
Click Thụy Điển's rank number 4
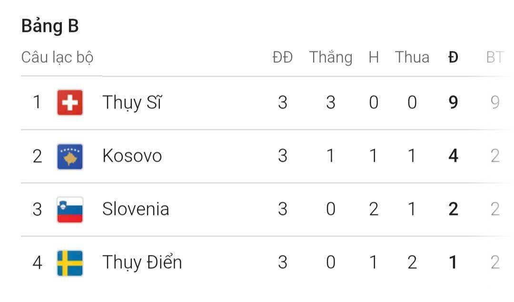click(37, 263)
